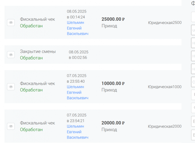The height and width of the screenshot is (143, 195).
Task: Click the filter input beside the Закрытие смены row
Action: click(193, 56)
